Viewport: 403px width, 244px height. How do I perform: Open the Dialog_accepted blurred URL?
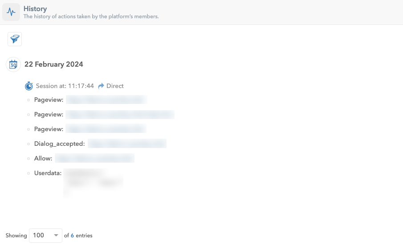(x=127, y=144)
